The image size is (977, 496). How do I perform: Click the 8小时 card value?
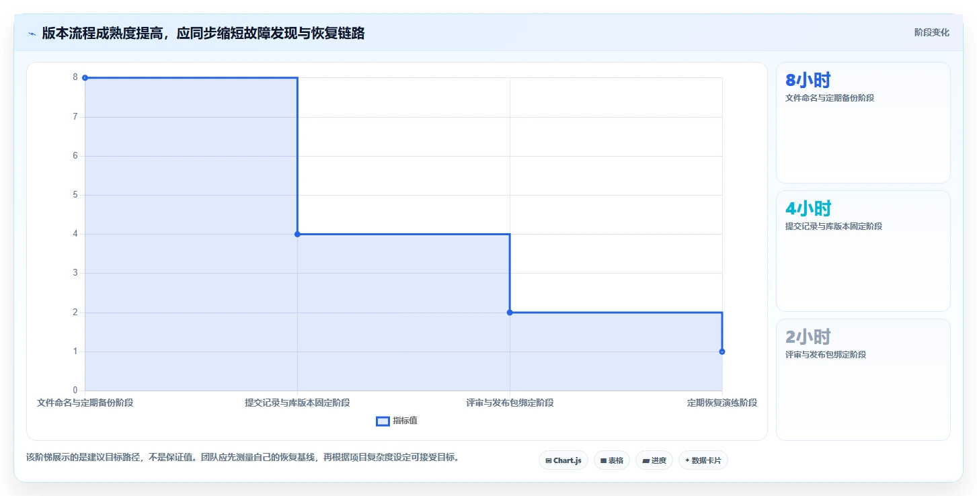808,80
